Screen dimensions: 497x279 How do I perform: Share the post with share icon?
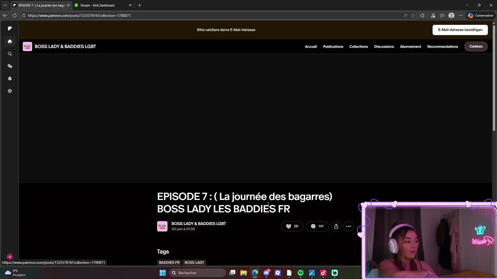336,226
